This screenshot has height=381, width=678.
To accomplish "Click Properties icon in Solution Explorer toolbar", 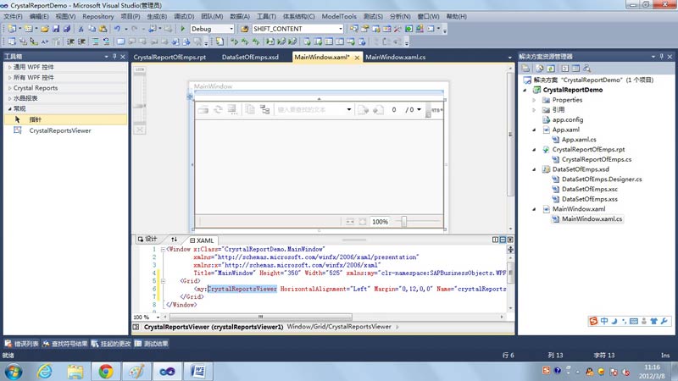I will point(525,69).
